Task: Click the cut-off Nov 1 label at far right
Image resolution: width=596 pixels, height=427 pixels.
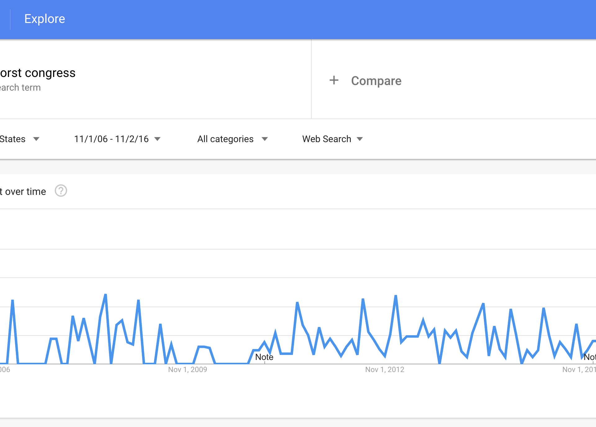Action: [x=579, y=370]
